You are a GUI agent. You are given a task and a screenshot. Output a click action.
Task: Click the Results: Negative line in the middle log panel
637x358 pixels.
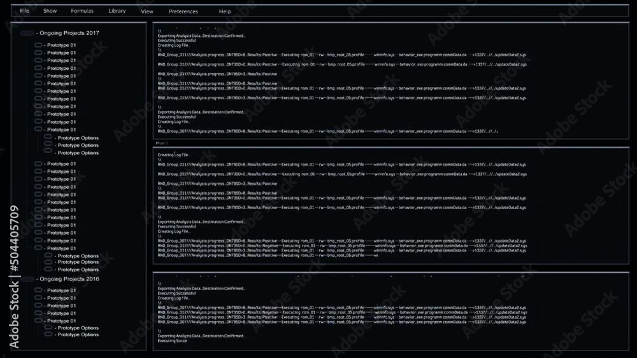(343, 245)
